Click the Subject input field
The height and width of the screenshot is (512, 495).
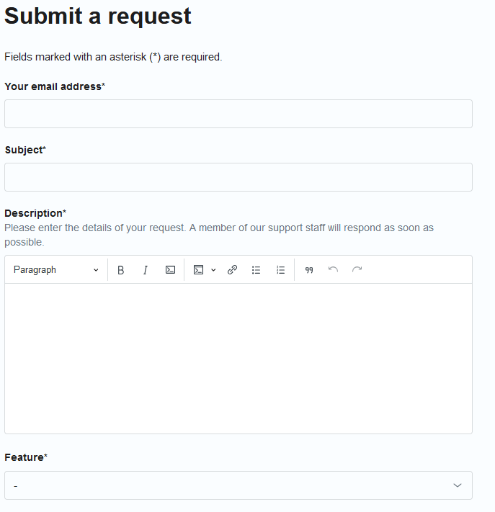pyautogui.click(x=238, y=177)
